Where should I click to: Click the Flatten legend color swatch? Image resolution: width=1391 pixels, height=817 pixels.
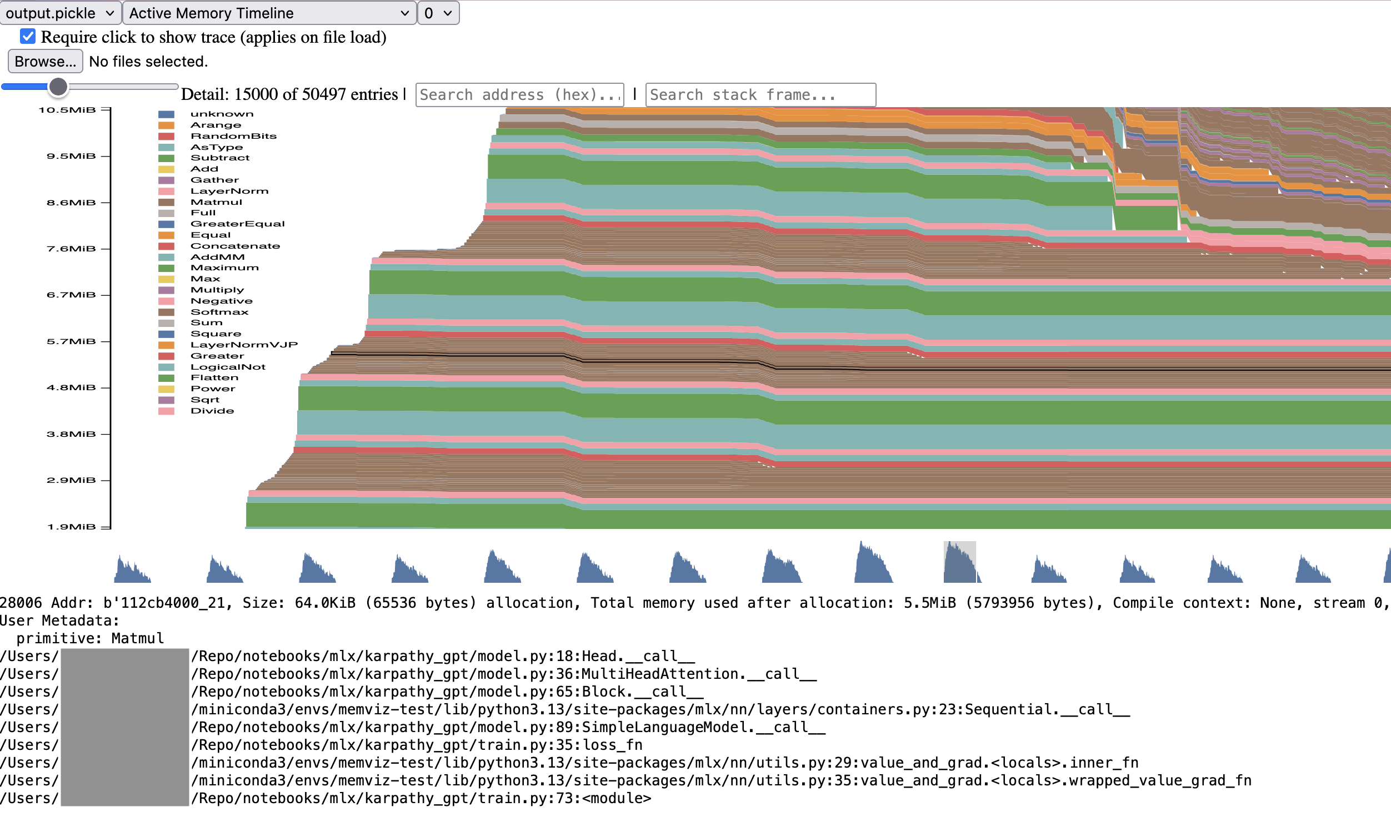coord(167,378)
